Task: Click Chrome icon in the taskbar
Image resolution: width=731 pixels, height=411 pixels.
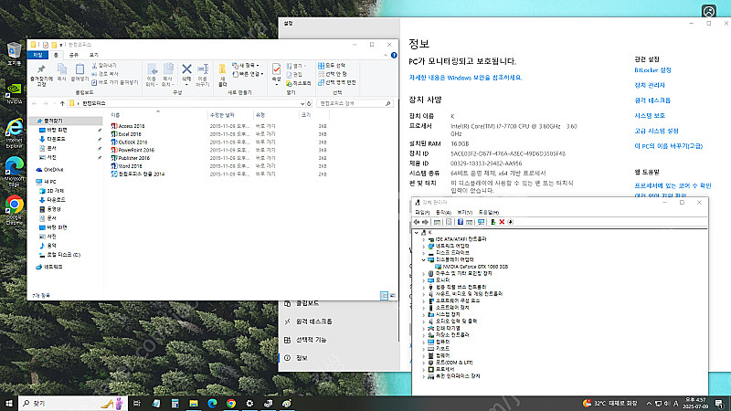Action: (231, 403)
